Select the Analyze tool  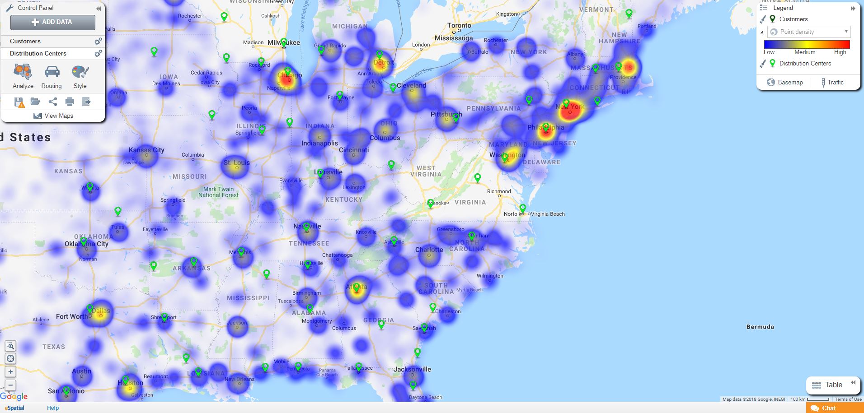(x=22, y=74)
